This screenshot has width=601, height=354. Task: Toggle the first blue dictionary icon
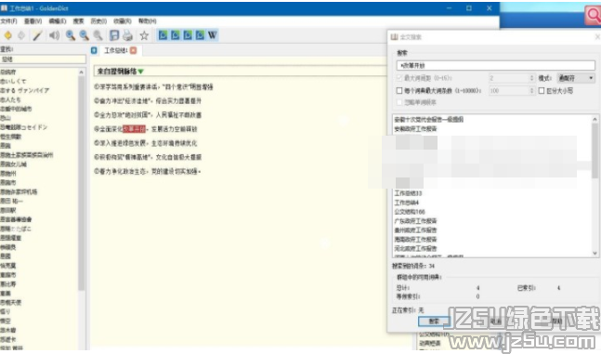[163, 35]
